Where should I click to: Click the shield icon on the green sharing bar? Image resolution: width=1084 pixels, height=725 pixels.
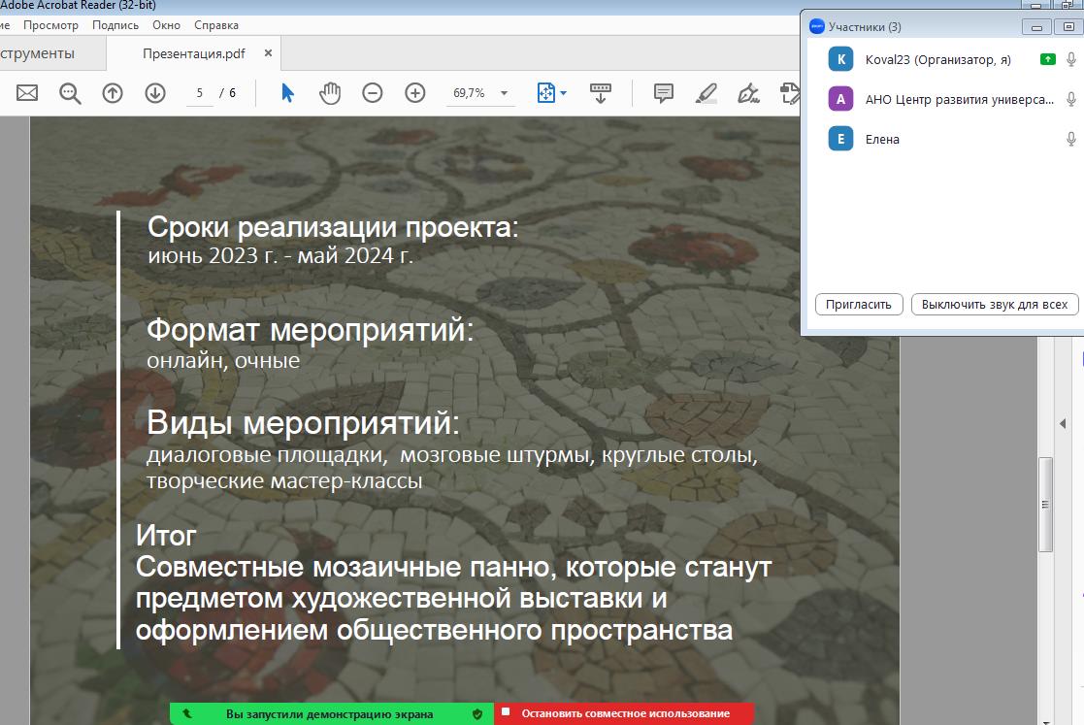pyautogui.click(x=477, y=714)
